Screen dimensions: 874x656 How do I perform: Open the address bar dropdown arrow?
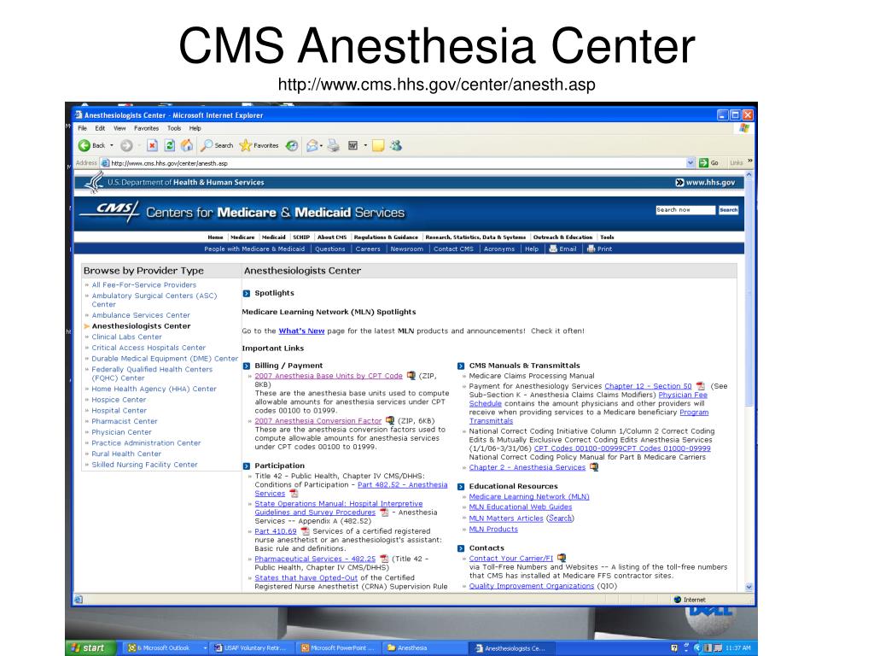pos(690,163)
